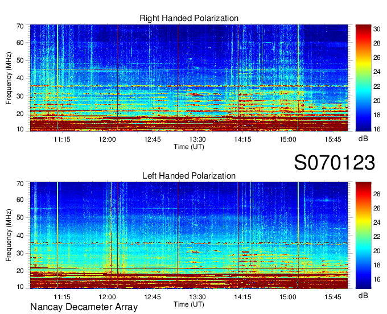Click the Right Handed Polarization title
This screenshot has width=387, height=314.
[x=189, y=19]
